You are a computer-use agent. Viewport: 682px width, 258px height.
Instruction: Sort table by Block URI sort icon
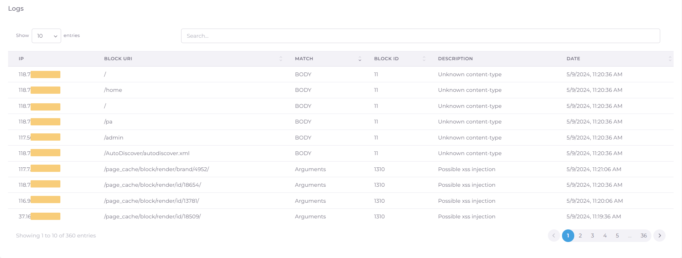(281, 59)
